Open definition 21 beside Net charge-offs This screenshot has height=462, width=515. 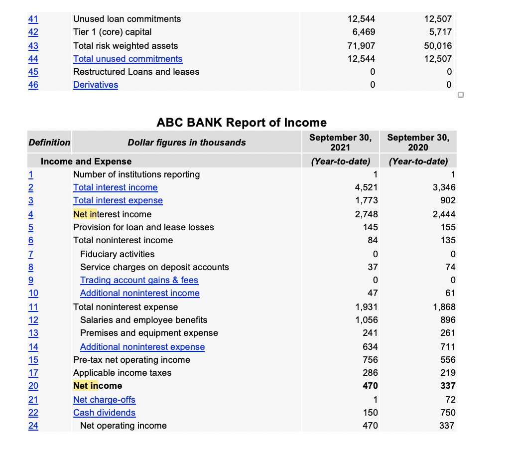tap(33, 400)
